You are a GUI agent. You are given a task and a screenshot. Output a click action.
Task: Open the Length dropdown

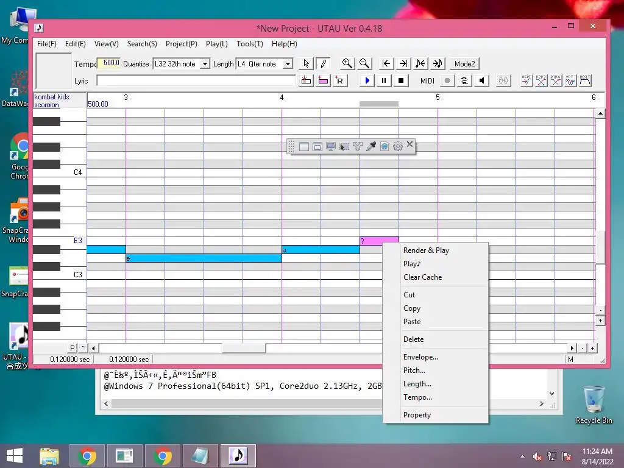click(288, 63)
